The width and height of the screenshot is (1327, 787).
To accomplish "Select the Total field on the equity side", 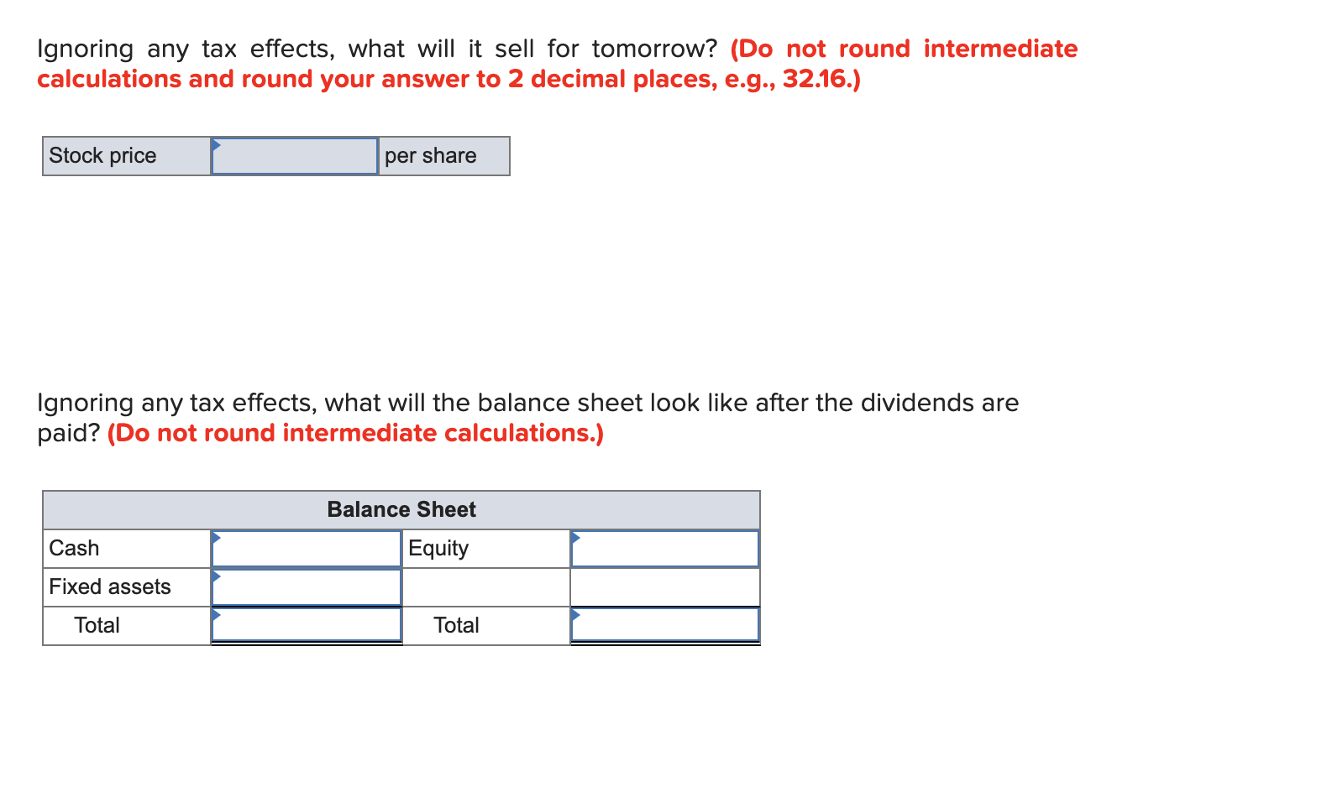I will point(665,624).
